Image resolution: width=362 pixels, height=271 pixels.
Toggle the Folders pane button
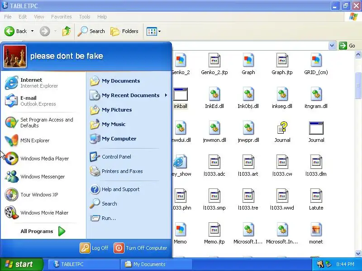[x=124, y=31]
